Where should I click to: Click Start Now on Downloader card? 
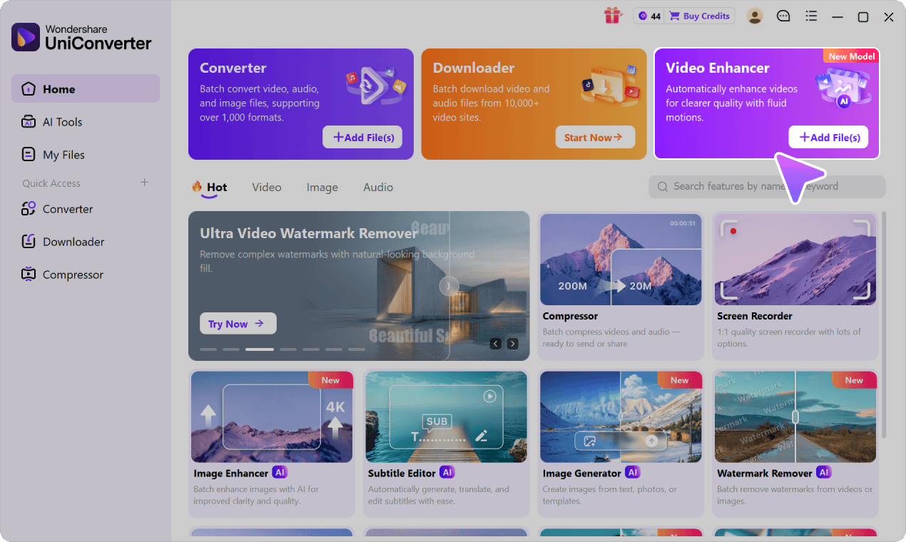(x=595, y=137)
